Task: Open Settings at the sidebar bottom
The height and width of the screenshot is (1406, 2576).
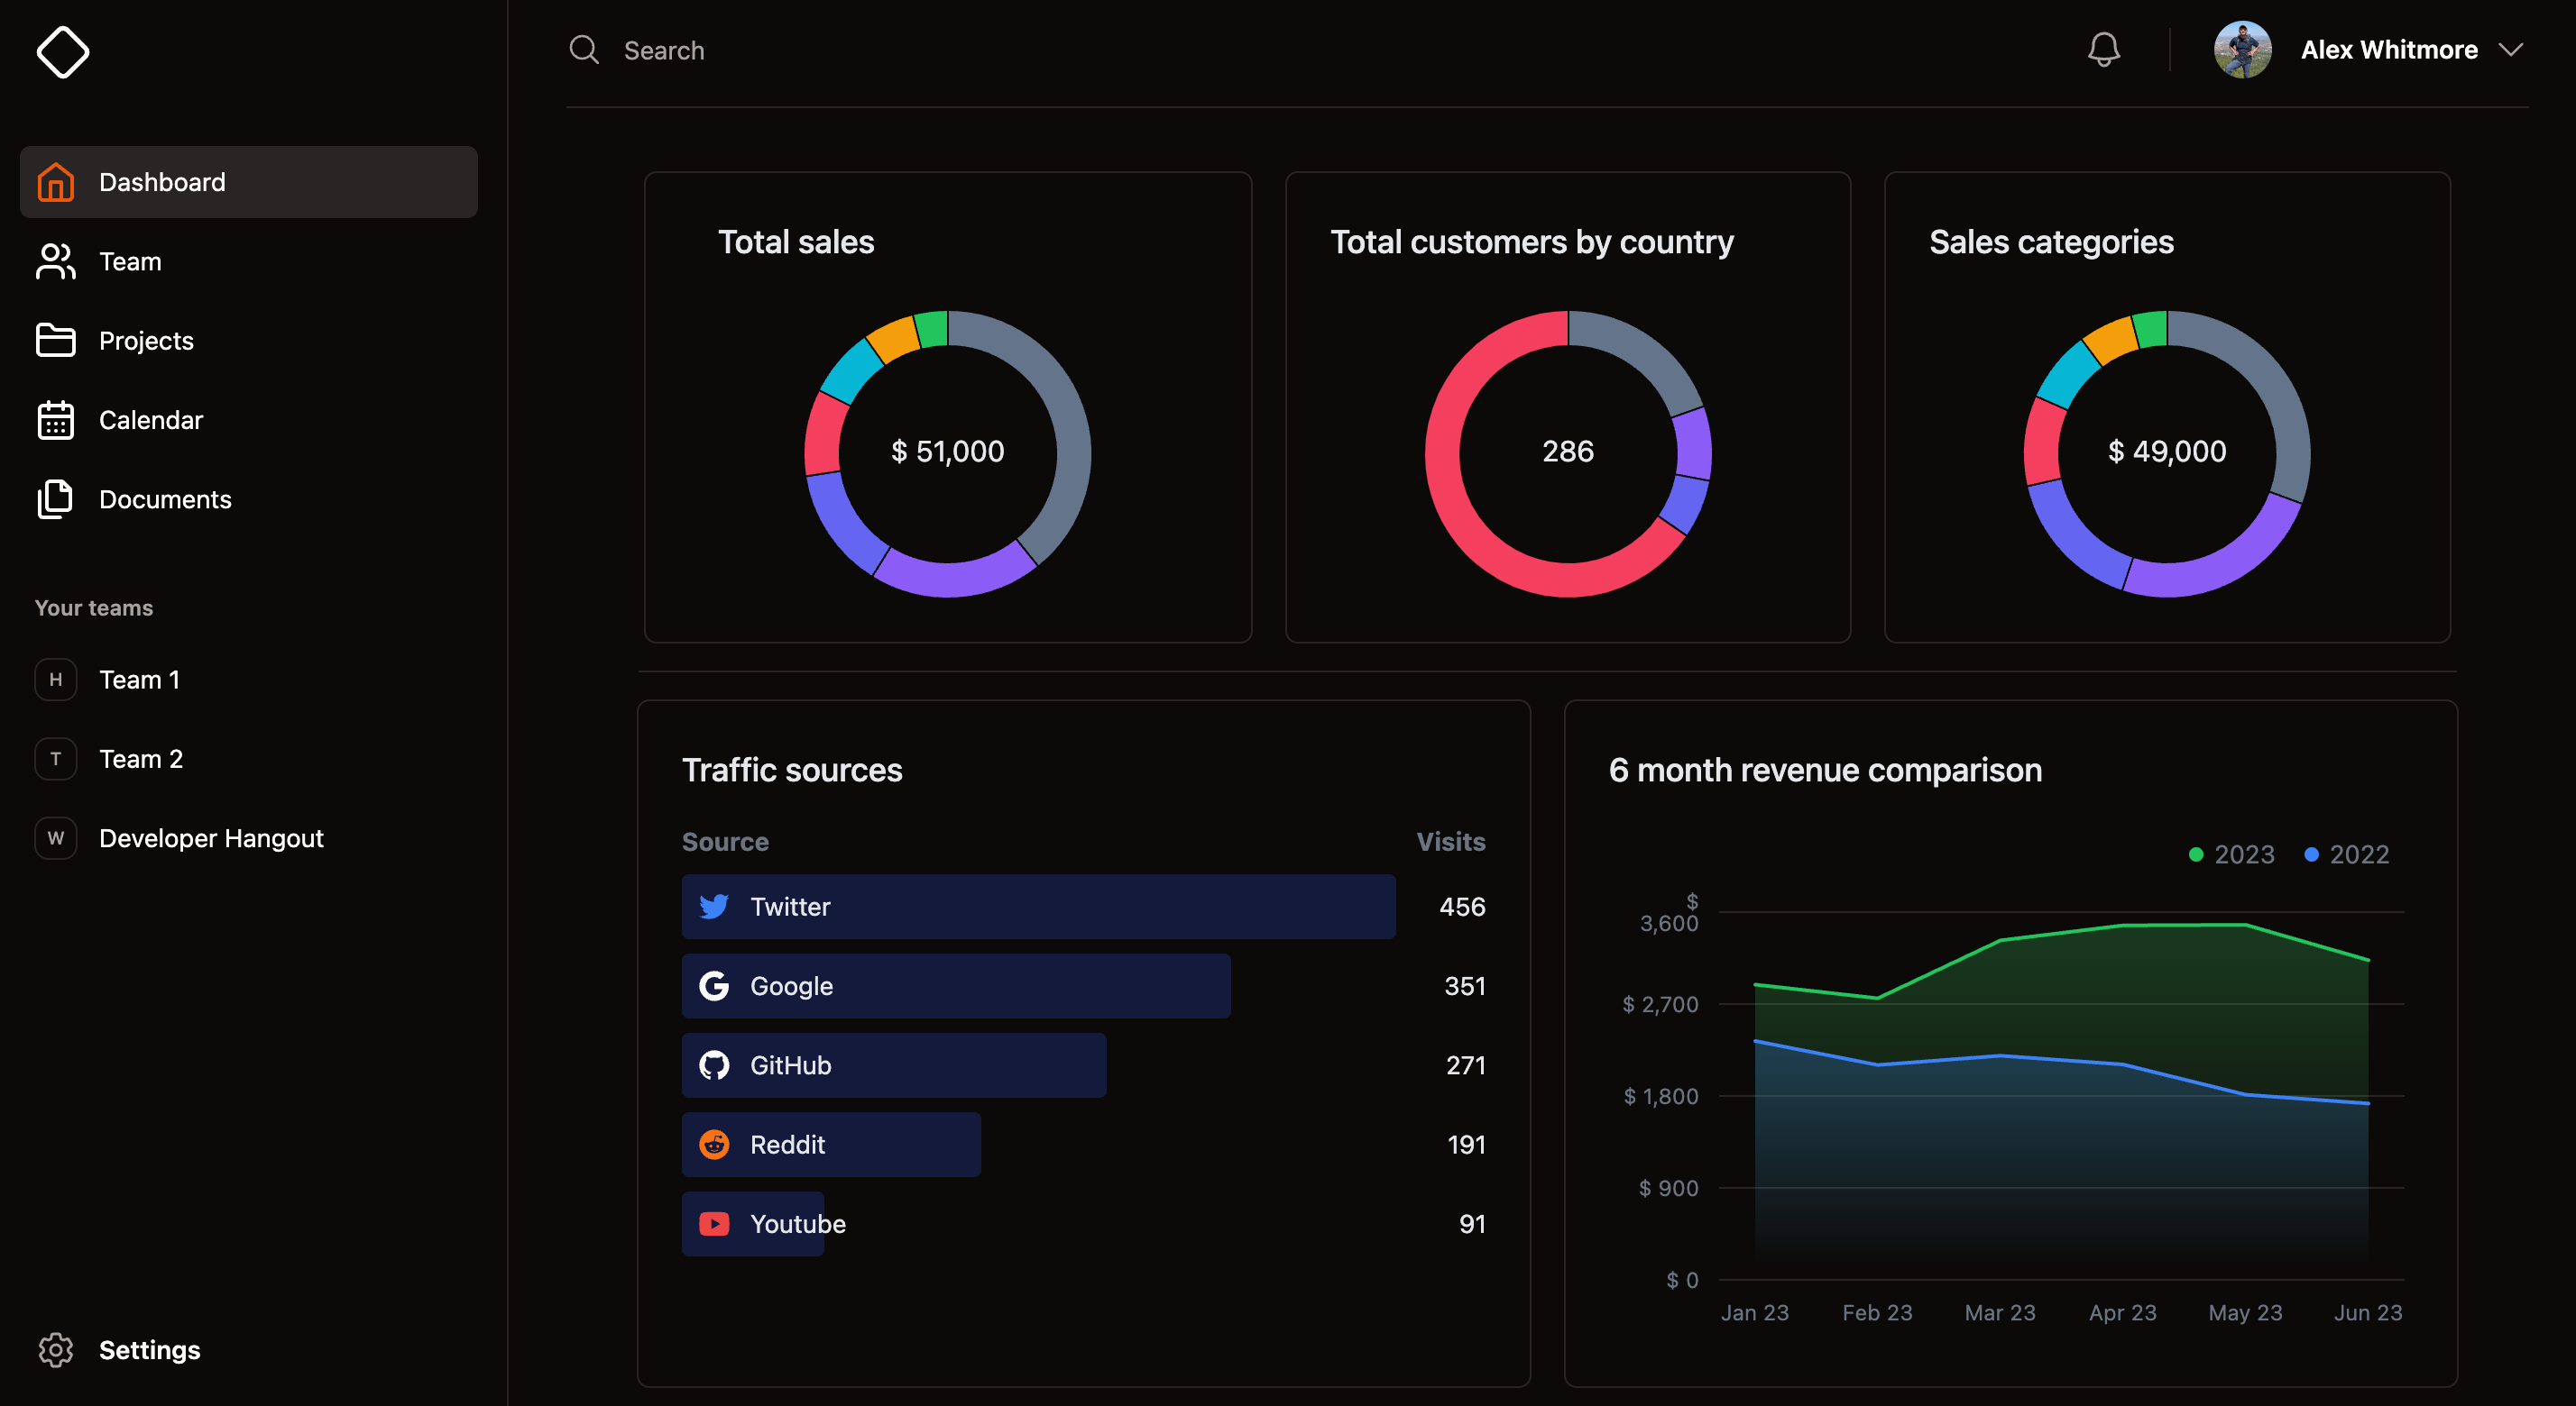Action: pos(148,1349)
